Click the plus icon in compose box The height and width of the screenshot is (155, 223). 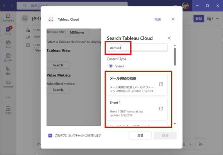click(191, 144)
